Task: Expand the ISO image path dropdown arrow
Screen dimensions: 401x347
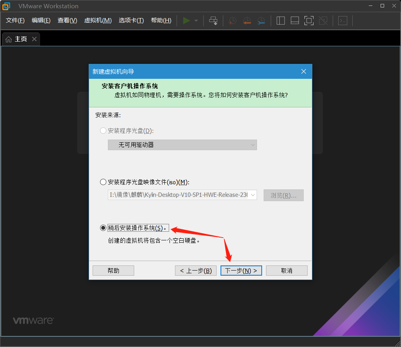Action: pyautogui.click(x=253, y=195)
